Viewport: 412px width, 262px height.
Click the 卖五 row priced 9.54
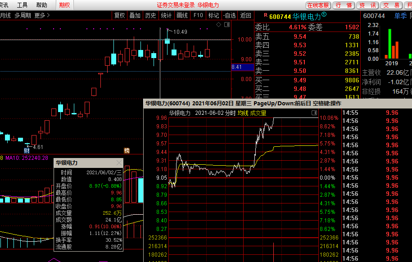pos(307,36)
